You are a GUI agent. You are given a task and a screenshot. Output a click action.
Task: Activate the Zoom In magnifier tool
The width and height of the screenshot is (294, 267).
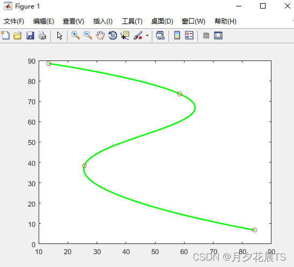[76, 35]
